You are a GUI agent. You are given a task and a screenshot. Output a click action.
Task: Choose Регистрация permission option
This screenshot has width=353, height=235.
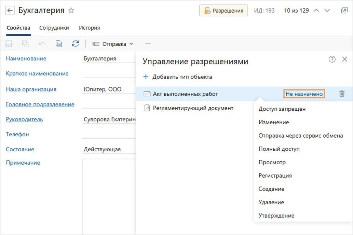coord(275,176)
